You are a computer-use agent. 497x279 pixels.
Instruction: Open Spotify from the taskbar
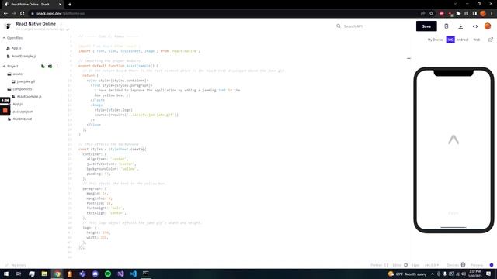108,274
